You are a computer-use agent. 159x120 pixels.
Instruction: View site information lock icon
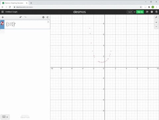14,7
